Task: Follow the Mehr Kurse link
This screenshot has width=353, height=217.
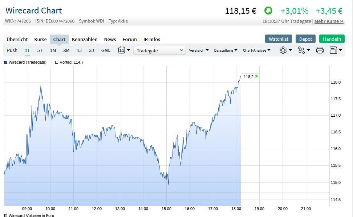Action: (329, 21)
